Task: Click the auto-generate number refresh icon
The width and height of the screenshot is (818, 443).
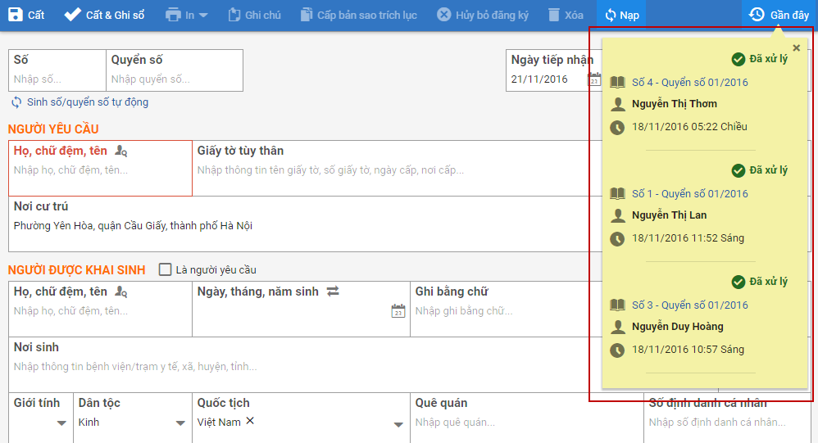Action: pyautogui.click(x=16, y=102)
